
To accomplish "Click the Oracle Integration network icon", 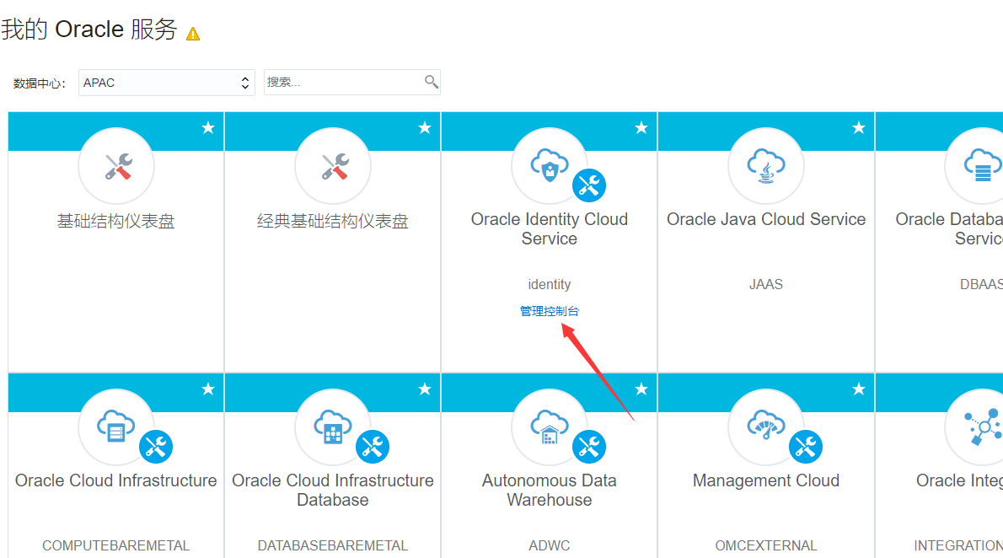I will point(981,427).
